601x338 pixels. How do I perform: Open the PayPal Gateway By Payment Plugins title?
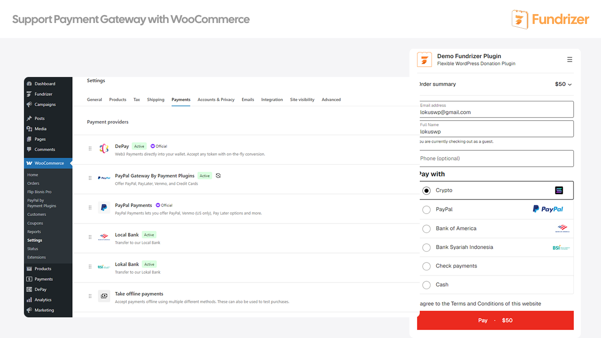154,176
